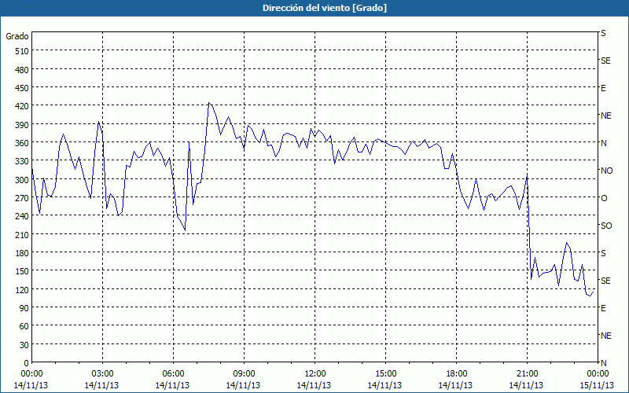Select the O compass label on right axis
Viewport: 629px width, 393px height.
pyautogui.click(x=604, y=198)
